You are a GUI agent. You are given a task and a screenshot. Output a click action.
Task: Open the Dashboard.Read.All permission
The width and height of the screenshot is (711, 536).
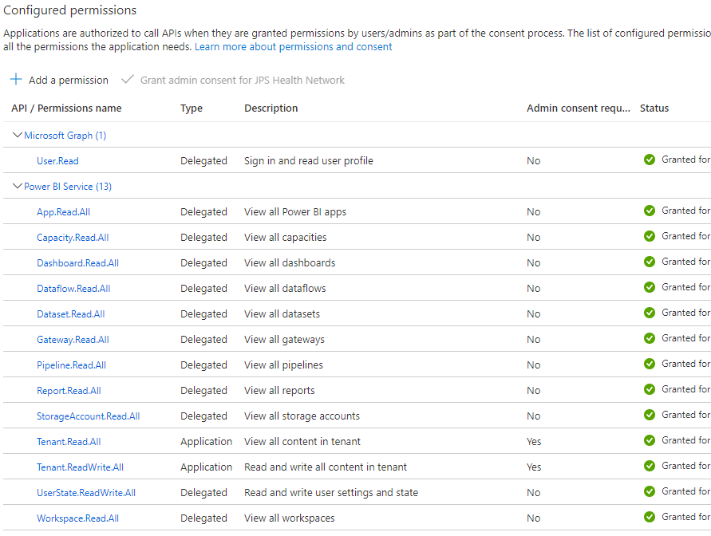tap(77, 263)
